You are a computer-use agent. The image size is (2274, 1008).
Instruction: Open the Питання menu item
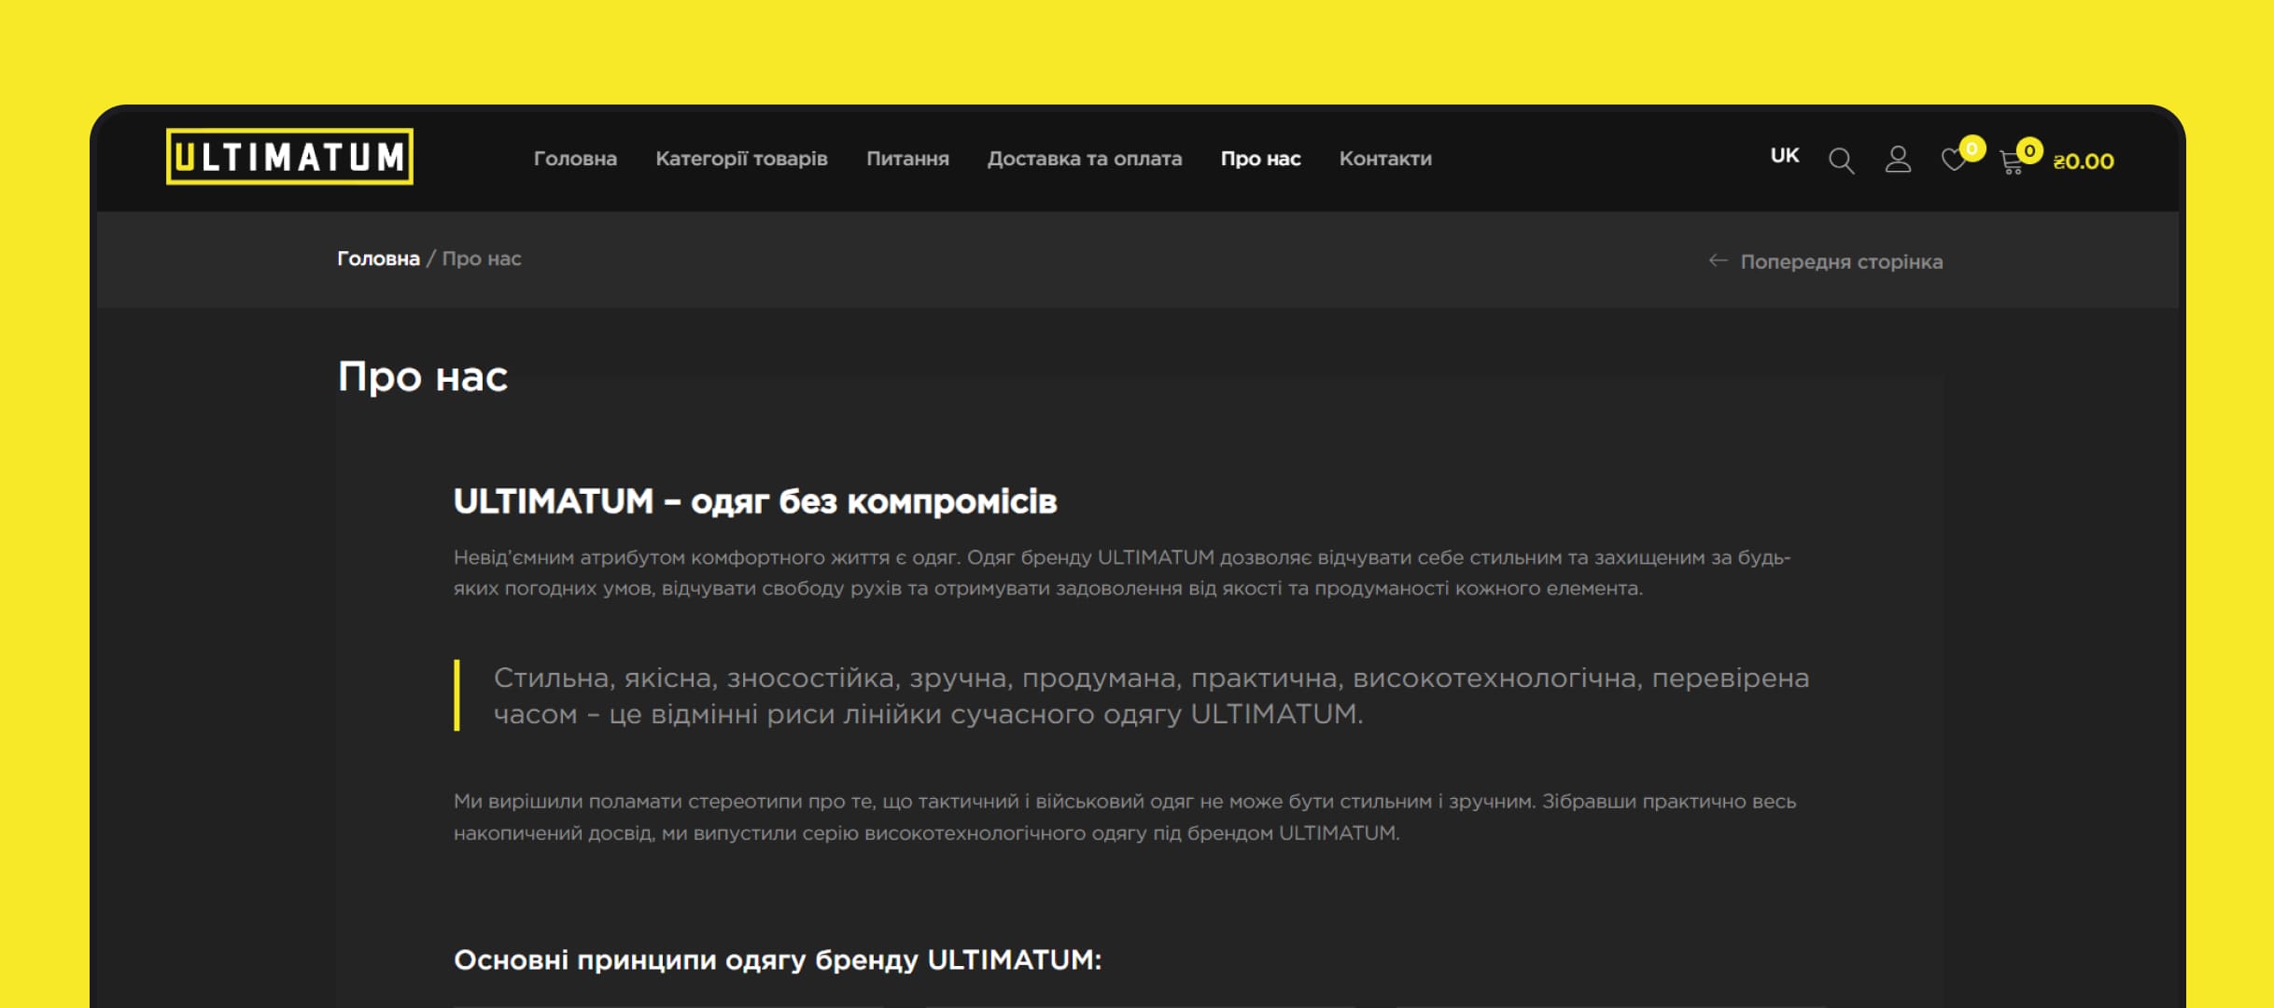point(907,159)
